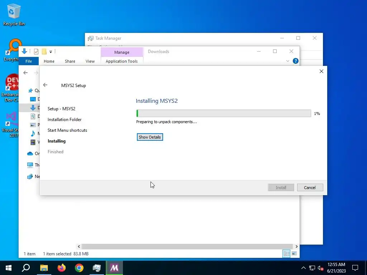367x275 pixels.
Task: Launch Firefox from the taskbar
Action: (62, 268)
